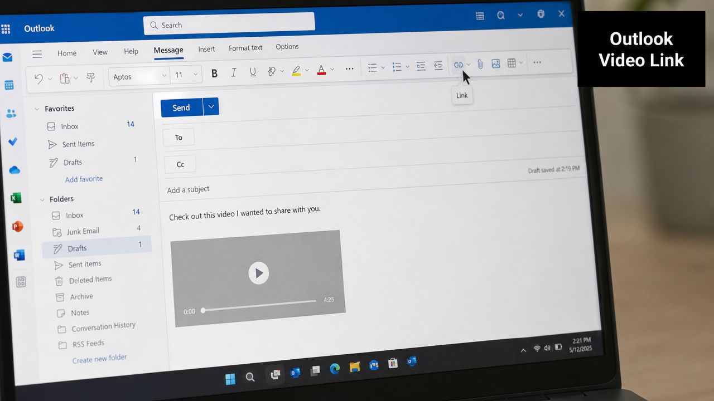
Task: Launch PowerPoint from the left rail
Action: pyautogui.click(x=18, y=227)
